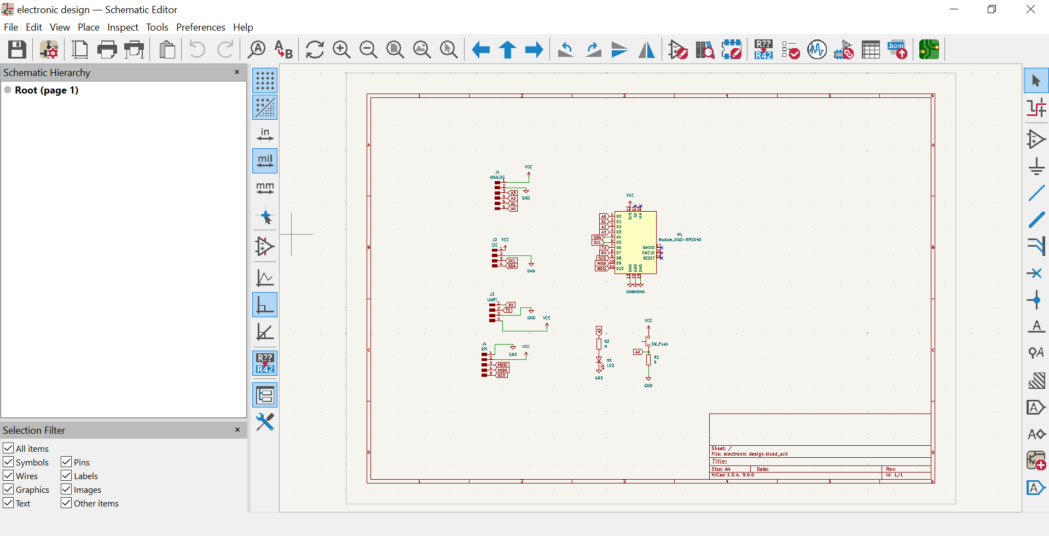Annotate schematic symbols in top toolbar
Screen dimensions: 1049x536
pos(763,50)
